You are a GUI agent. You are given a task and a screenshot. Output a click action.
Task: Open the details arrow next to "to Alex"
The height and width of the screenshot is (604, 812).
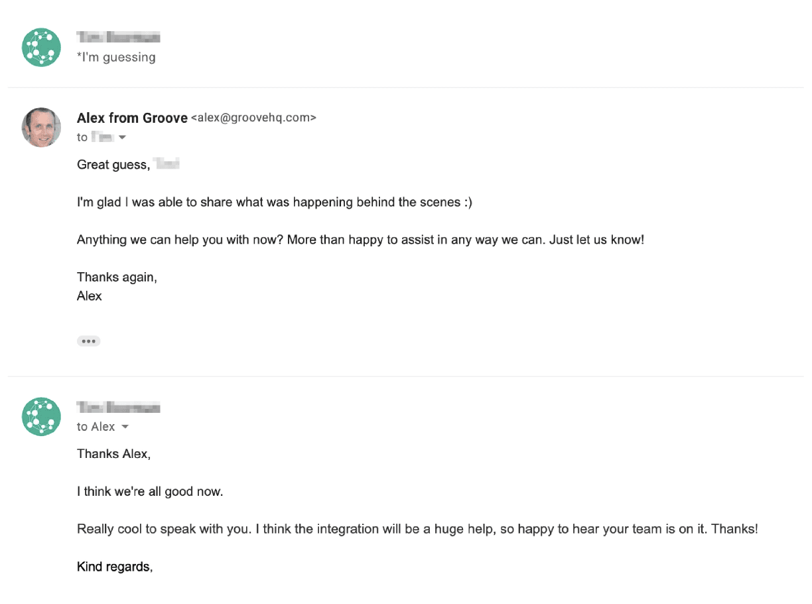[x=125, y=427]
